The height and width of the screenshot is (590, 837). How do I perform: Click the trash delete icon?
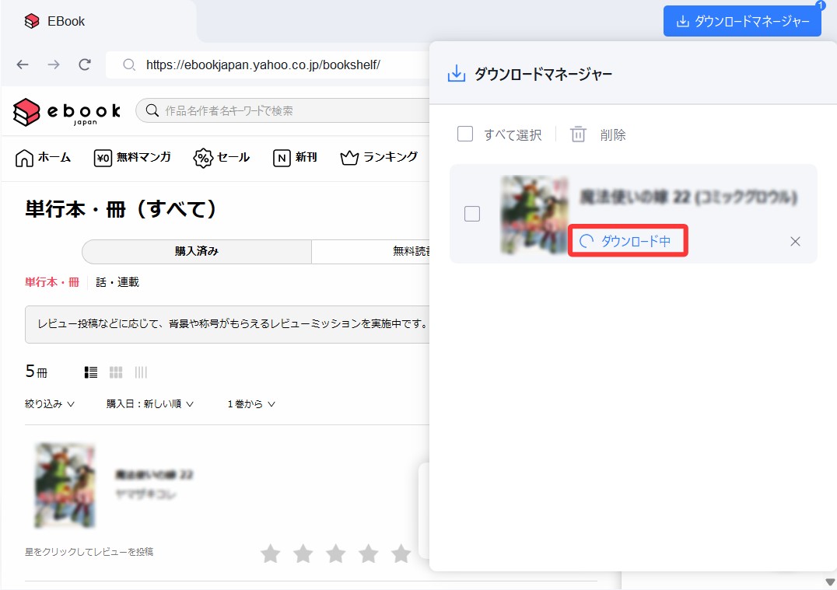click(x=578, y=134)
